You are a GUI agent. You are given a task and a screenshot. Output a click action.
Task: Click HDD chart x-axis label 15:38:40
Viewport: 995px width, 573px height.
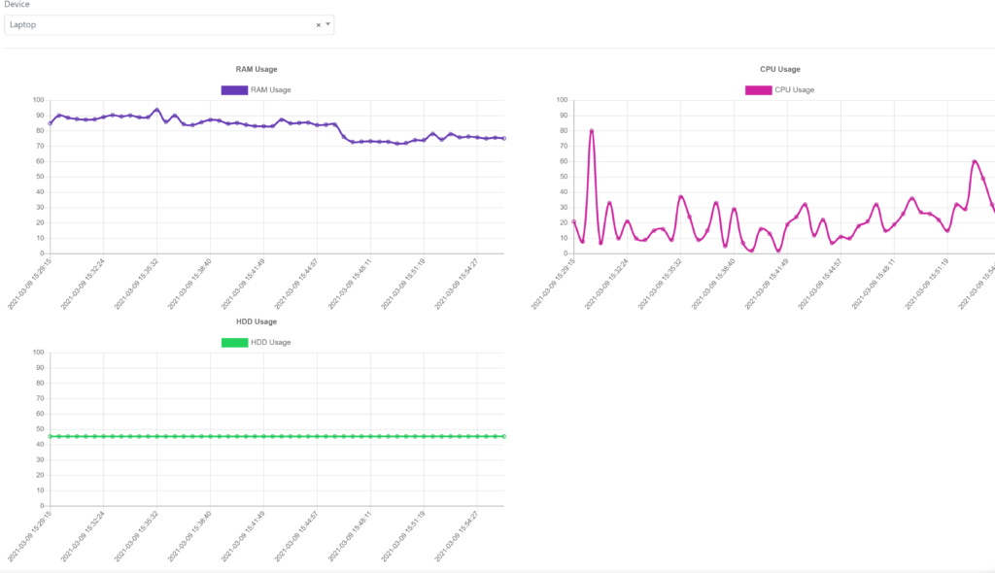(189, 537)
